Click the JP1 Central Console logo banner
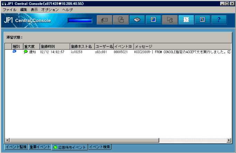Screen dimensions: 236x153 [28, 20]
